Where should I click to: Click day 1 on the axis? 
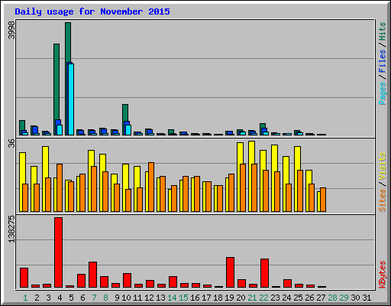pyautogui.click(x=25, y=298)
